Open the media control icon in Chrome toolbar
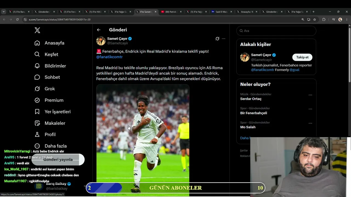The image size is (351, 197). [x=333, y=19]
